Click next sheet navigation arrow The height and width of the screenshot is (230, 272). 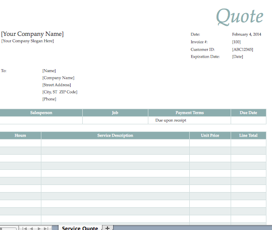[x=39, y=228]
